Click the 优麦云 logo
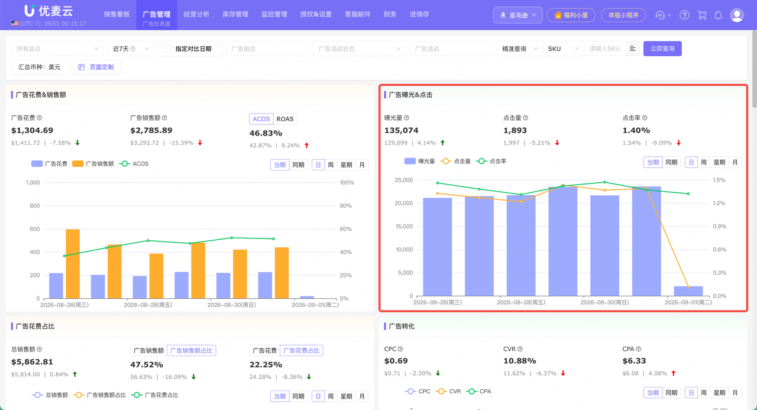 click(48, 11)
